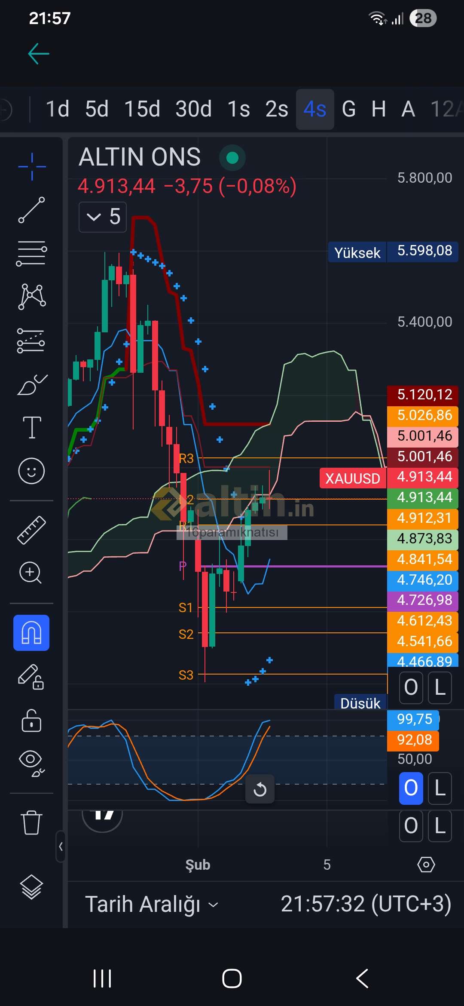Go back with the top-left arrow

coord(39,54)
